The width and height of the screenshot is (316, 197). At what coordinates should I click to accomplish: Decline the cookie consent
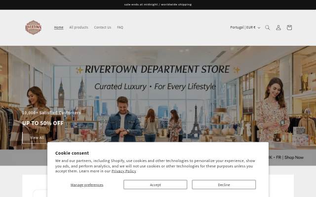pyautogui.click(x=224, y=185)
